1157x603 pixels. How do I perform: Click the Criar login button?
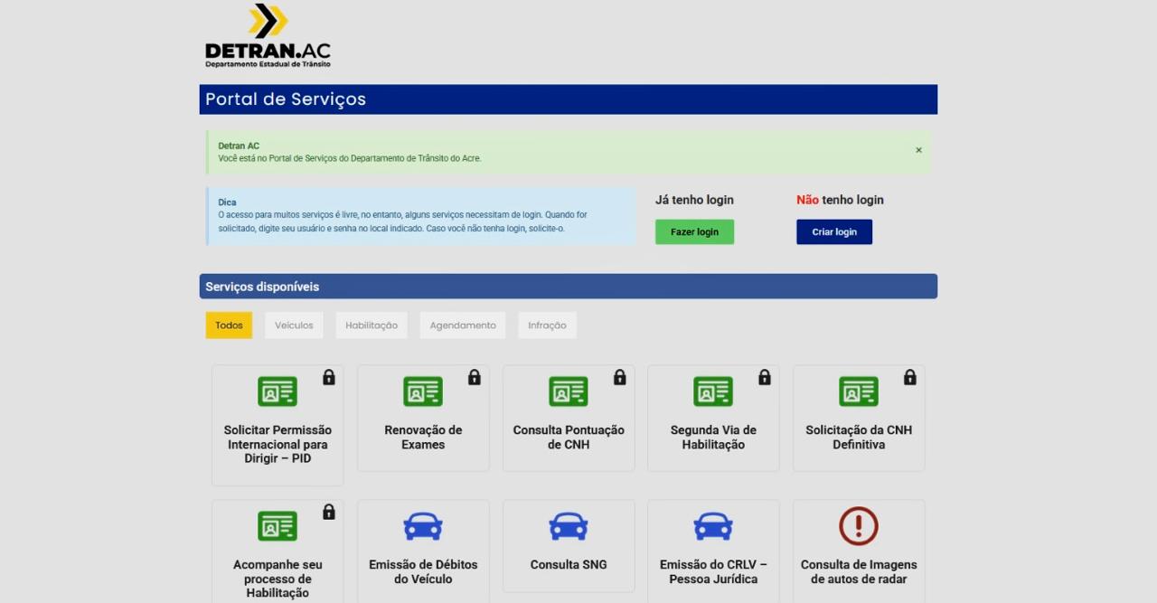coord(833,231)
